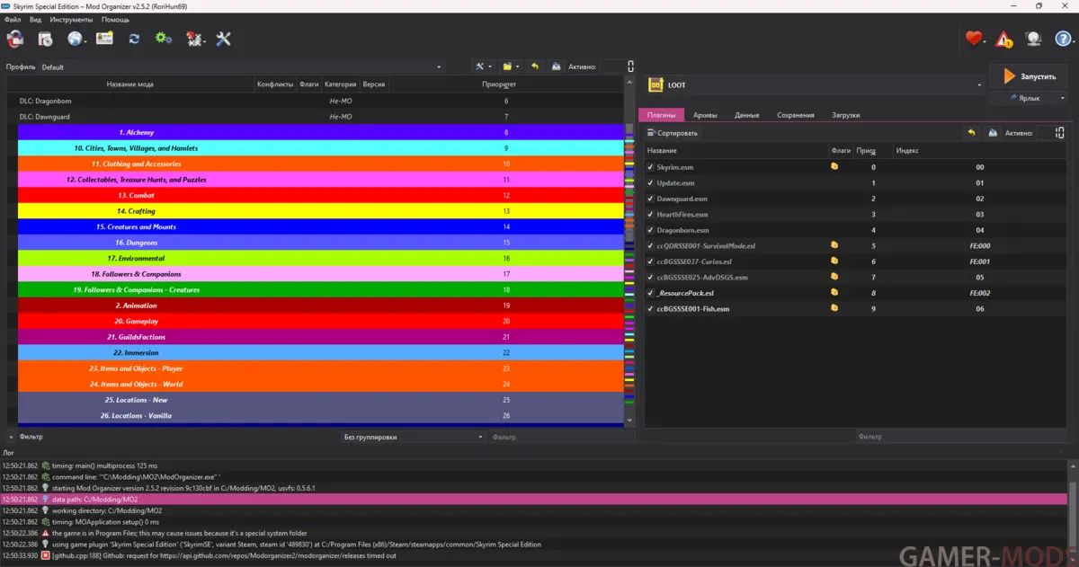Select the 13. Combat separator row
Screen dimensions: 1079x567
321,195
